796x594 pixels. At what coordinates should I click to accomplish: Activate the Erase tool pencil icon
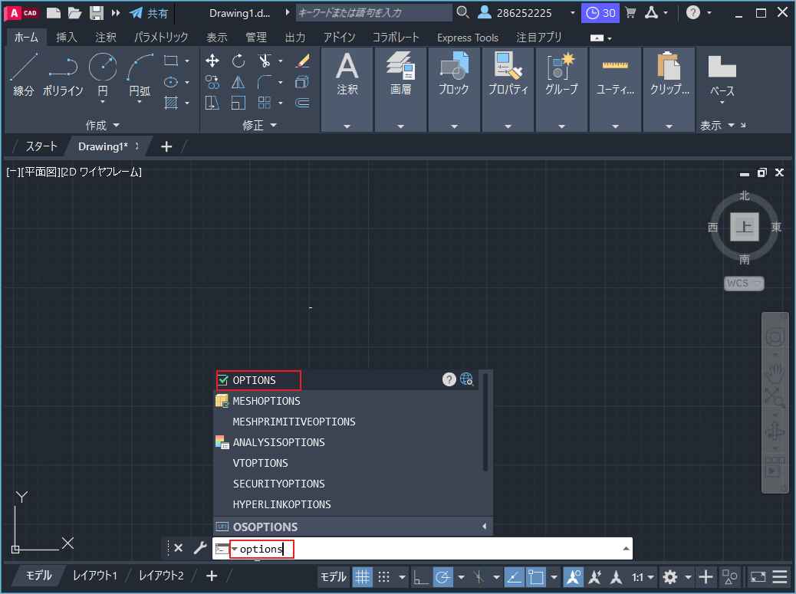point(302,60)
